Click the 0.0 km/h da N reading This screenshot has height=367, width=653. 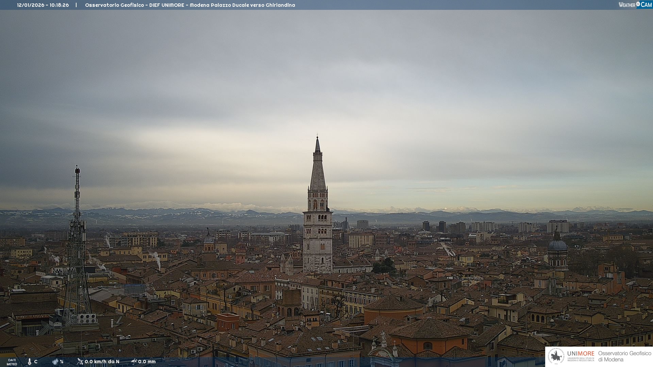pos(102,362)
